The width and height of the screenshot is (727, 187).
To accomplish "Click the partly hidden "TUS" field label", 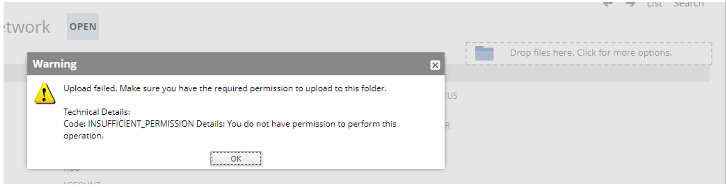I will click(451, 96).
